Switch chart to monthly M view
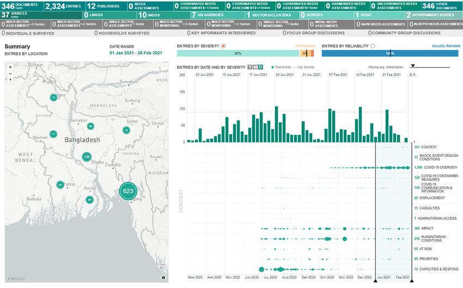This screenshot has width=463, height=288. (x=255, y=67)
